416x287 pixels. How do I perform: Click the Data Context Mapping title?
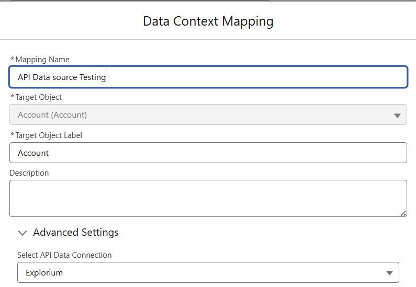coord(208,21)
